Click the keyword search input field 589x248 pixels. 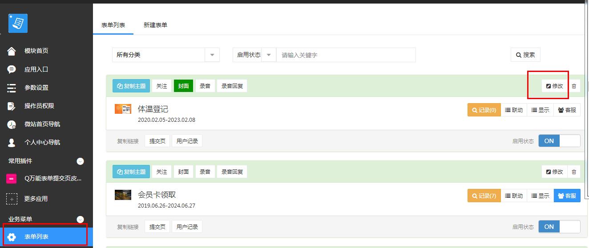pos(346,55)
